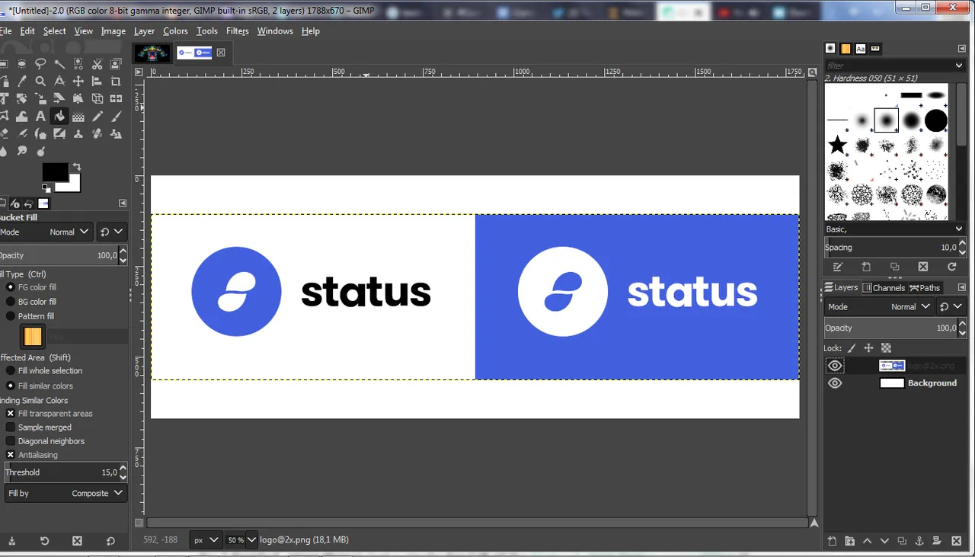Select the Scissors Select tool

(97, 64)
